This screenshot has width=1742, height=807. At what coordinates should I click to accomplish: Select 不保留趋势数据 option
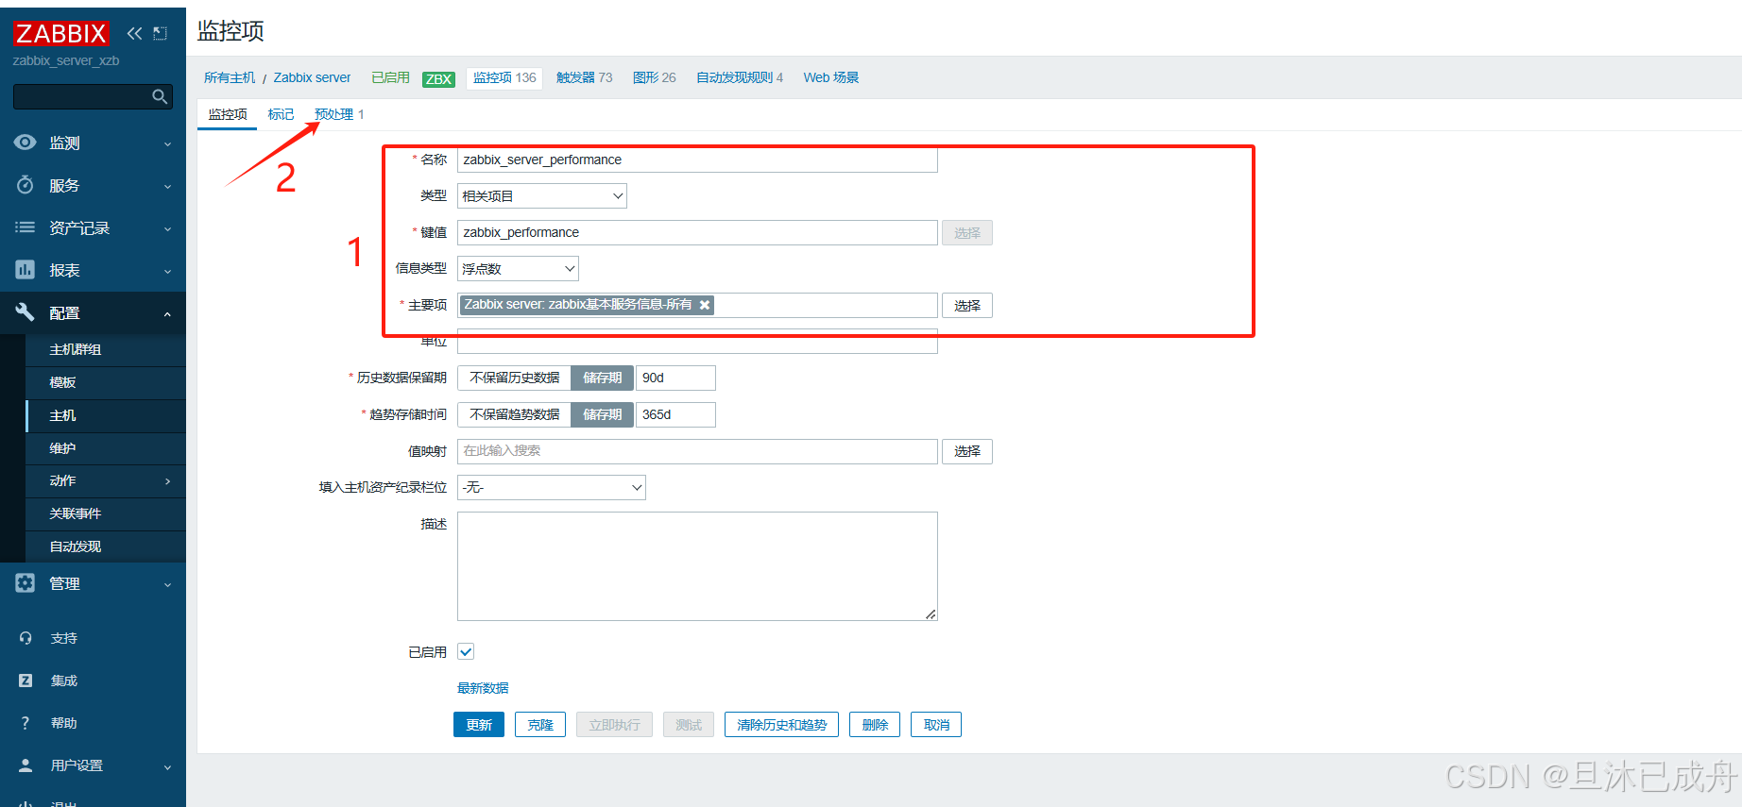515,414
